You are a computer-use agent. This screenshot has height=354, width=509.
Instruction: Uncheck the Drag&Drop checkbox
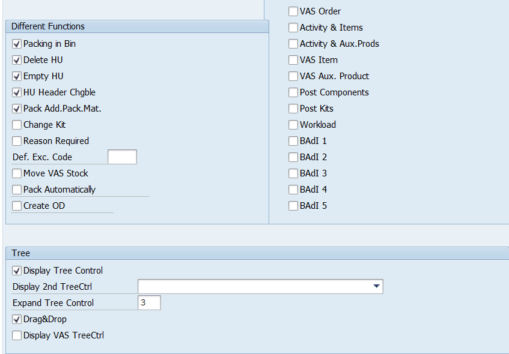[x=17, y=319]
